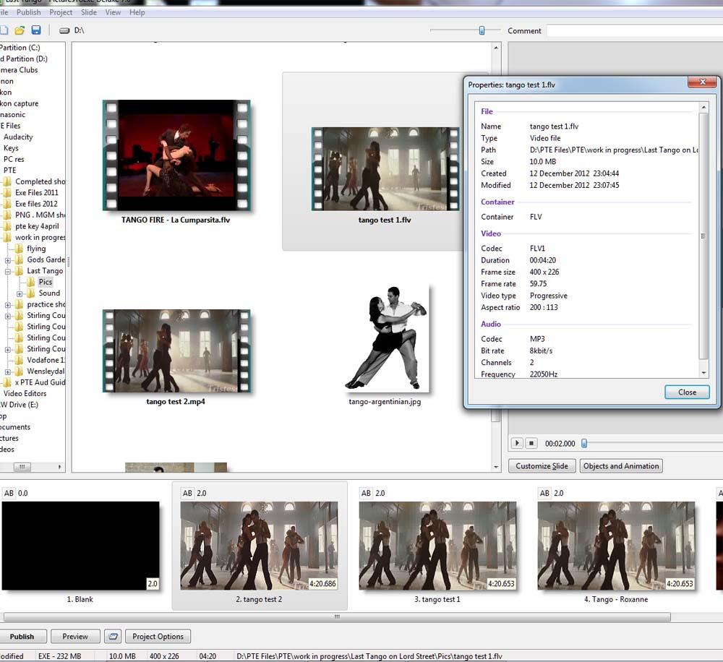Viewport: 723px width, 662px height.
Task: Select slide 1. Blank in the slide list
Action: coord(80,546)
